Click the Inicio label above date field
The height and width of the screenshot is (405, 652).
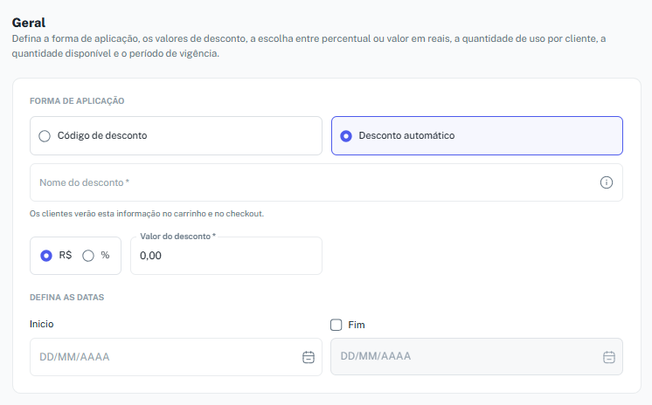(42, 324)
